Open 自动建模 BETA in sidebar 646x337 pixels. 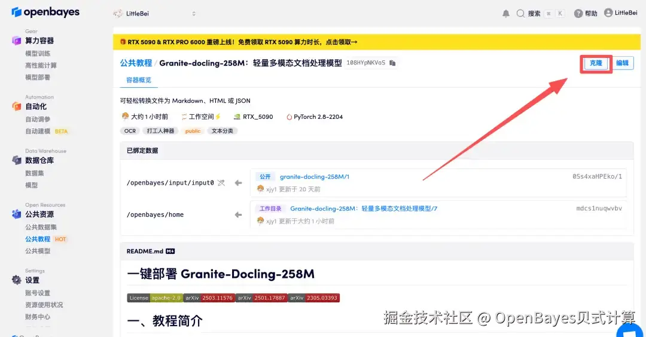coord(47,131)
